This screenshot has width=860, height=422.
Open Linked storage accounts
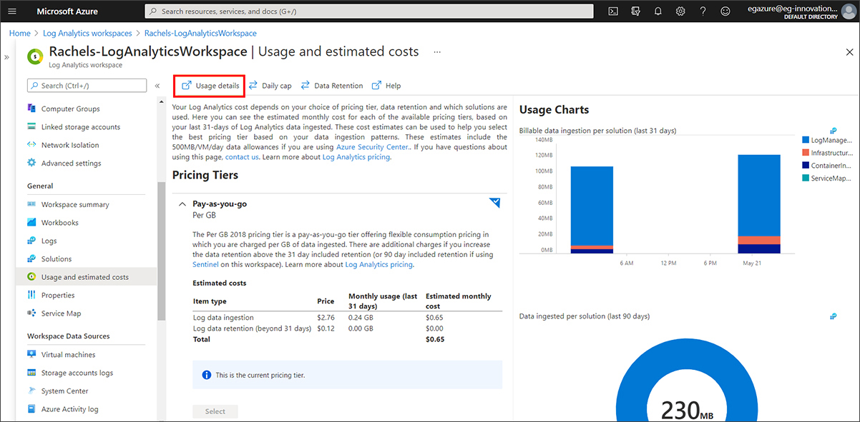[81, 127]
